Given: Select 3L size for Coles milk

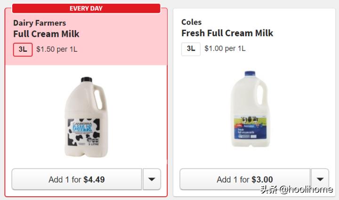Looking at the screenshot, I should [x=191, y=48].
